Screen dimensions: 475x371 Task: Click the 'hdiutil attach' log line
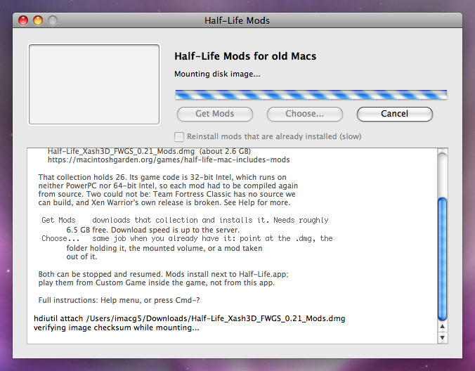(x=189, y=318)
